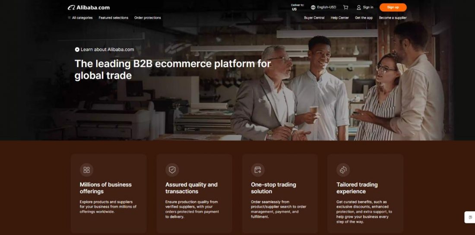Image resolution: width=475 pixels, height=235 pixels.
Task: Open Buyer Central menu
Action: click(314, 18)
